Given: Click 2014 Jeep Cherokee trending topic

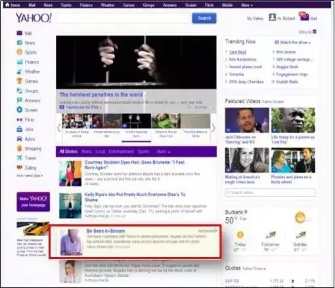Looking at the screenshot, I should click(x=246, y=81).
